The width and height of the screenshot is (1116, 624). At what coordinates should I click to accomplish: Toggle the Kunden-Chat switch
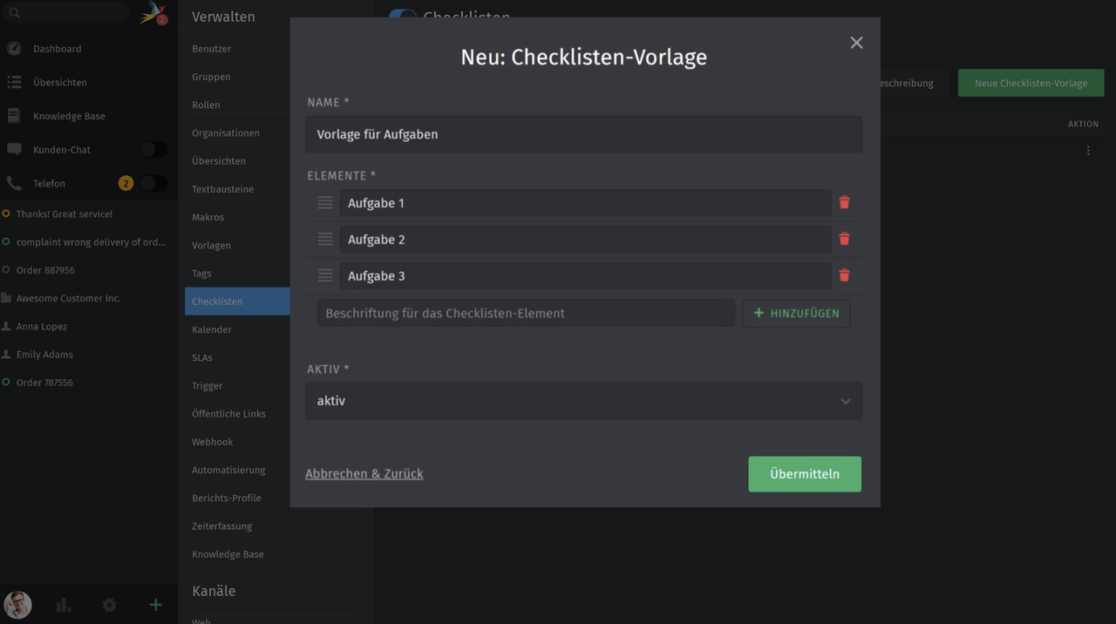[153, 149]
